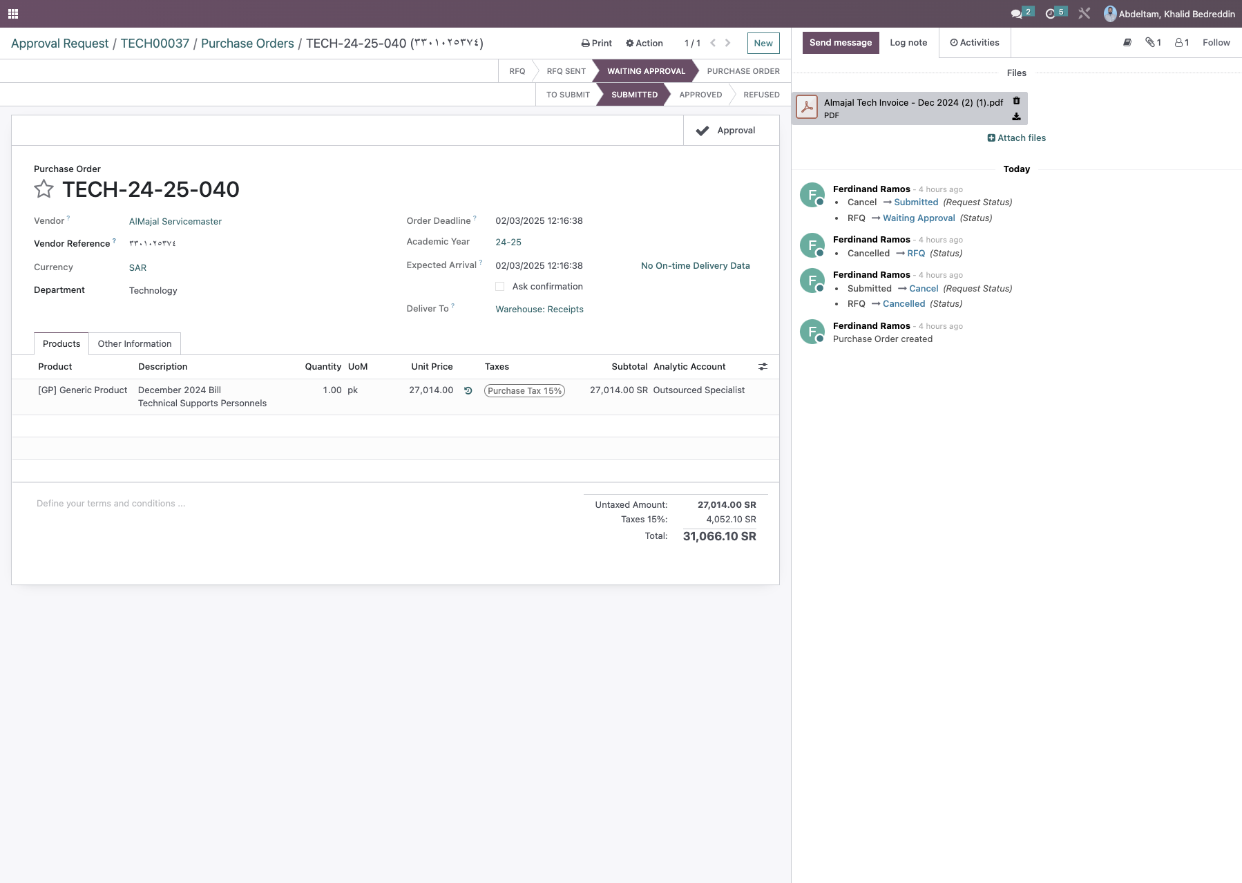Open the Action dropdown menu

click(x=644, y=43)
